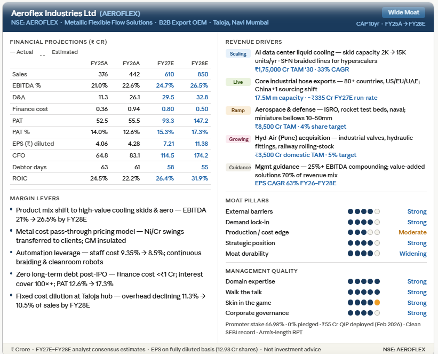
Task: Click the Actual legend entry
Action: click(21, 52)
